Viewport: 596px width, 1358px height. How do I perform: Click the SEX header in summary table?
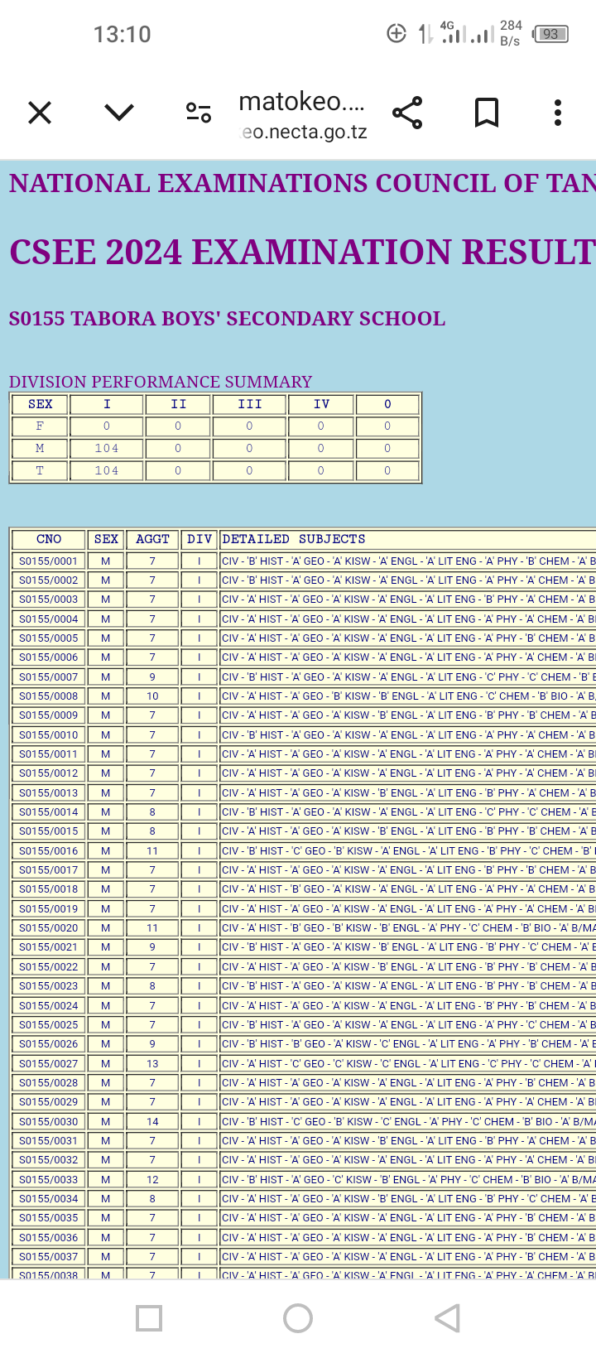(40, 404)
